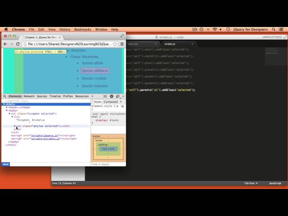288x216 pixels.
Task: Add new style rule plus icon
Action: tap(117, 106)
